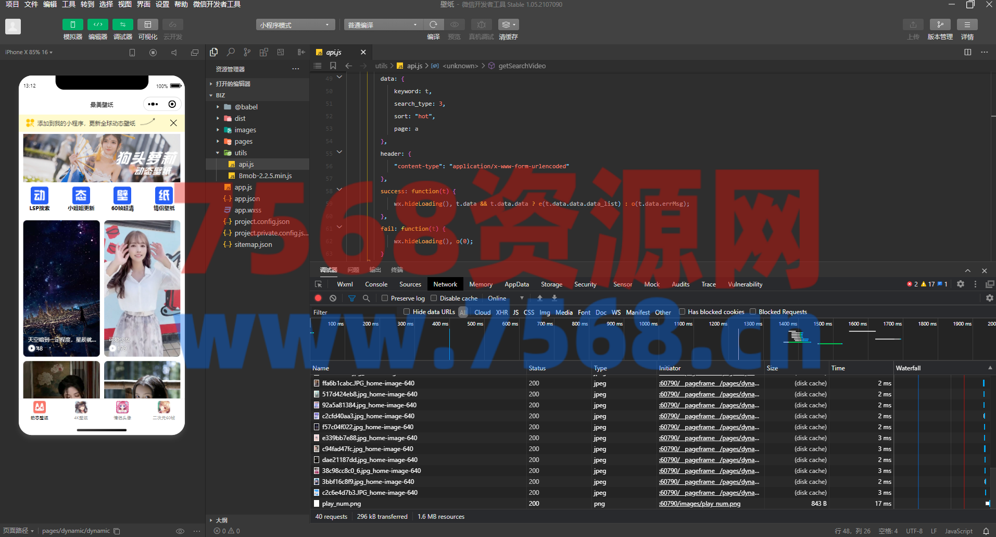This screenshot has height=537, width=996.
Task: Click the element inspector picker icon
Action: 319,284
